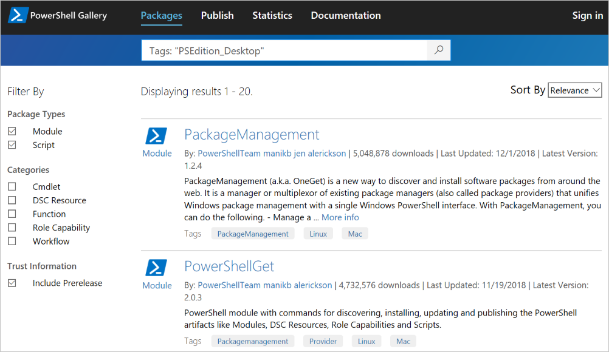Uncheck the Script package type filter
Image resolution: width=609 pixels, height=352 pixels.
(x=12, y=144)
